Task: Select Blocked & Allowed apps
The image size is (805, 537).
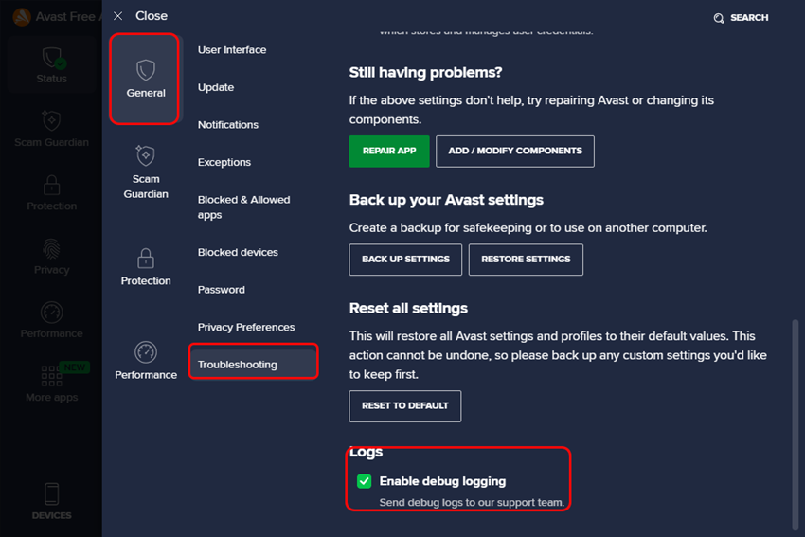Action: pos(243,206)
